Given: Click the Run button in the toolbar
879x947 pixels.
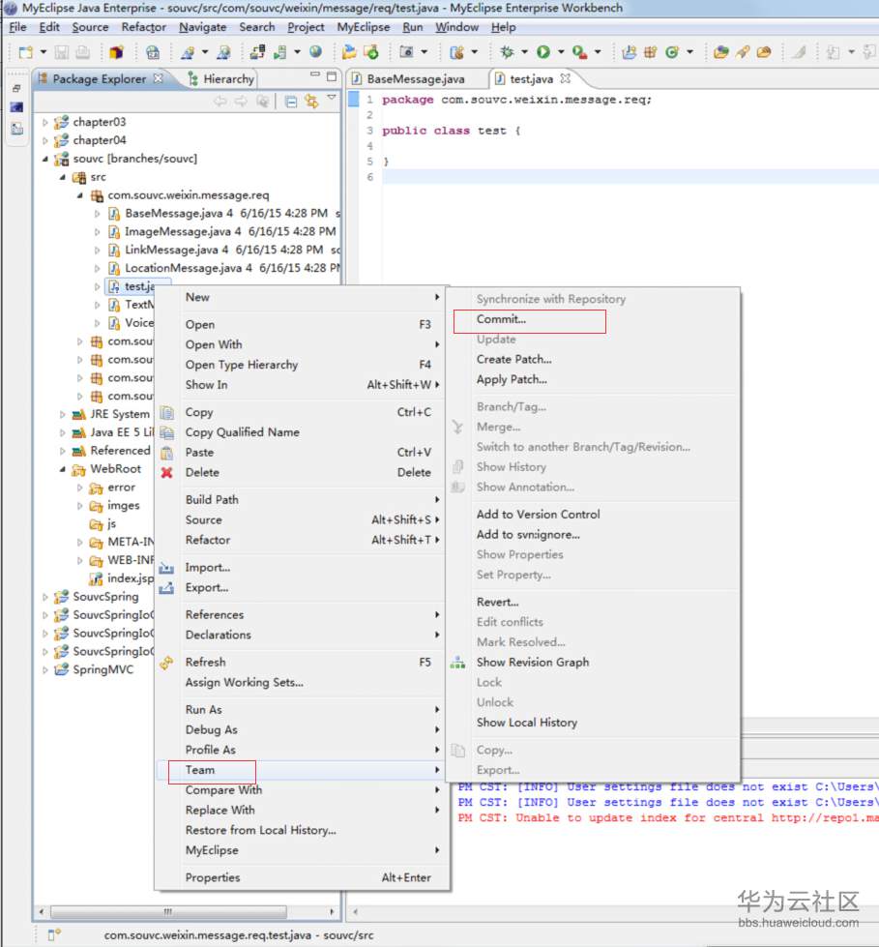Looking at the screenshot, I should (x=543, y=52).
